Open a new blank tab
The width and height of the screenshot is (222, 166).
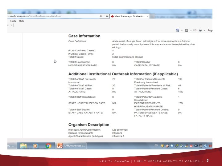(152, 16)
